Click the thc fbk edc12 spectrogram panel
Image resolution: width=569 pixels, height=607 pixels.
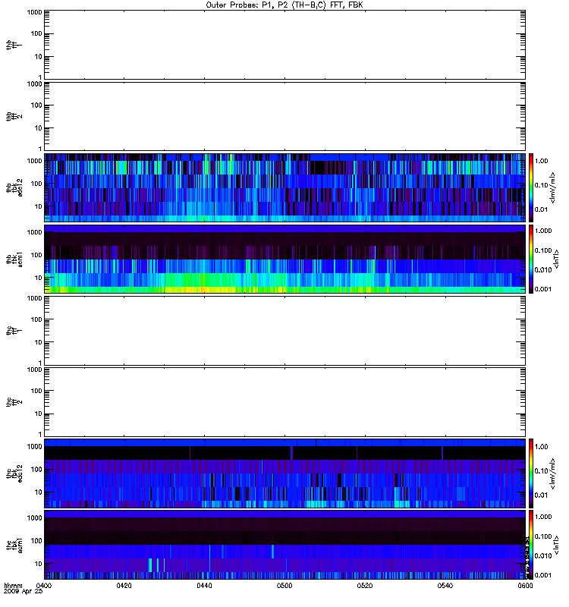(284, 473)
